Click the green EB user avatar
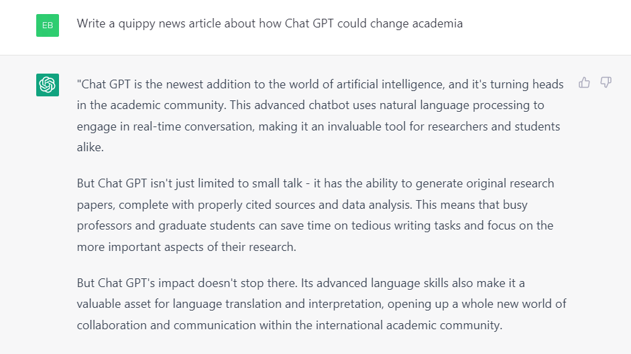631x354 pixels. click(x=48, y=25)
